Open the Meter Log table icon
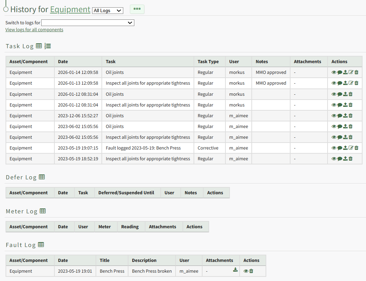 [43, 211]
